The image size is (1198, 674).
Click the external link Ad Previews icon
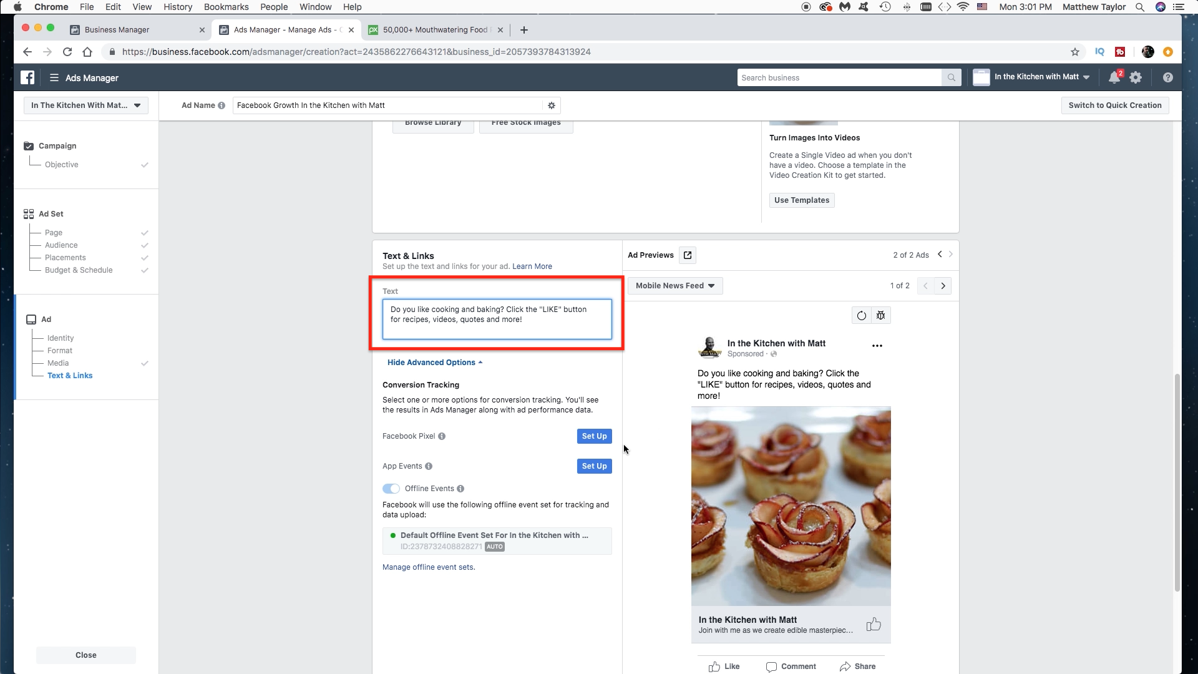click(688, 254)
